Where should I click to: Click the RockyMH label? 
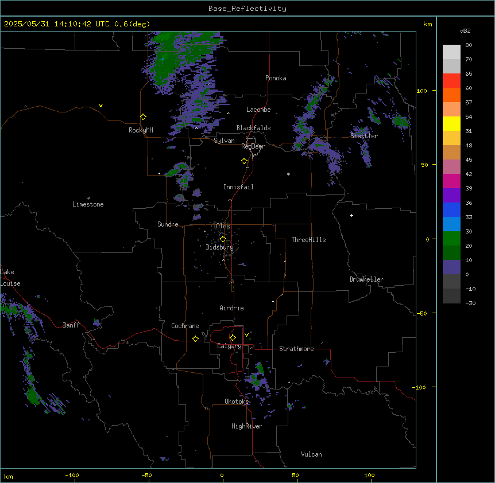141,130
